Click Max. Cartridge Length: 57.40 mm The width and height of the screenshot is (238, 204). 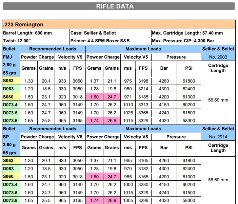pos(187,33)
